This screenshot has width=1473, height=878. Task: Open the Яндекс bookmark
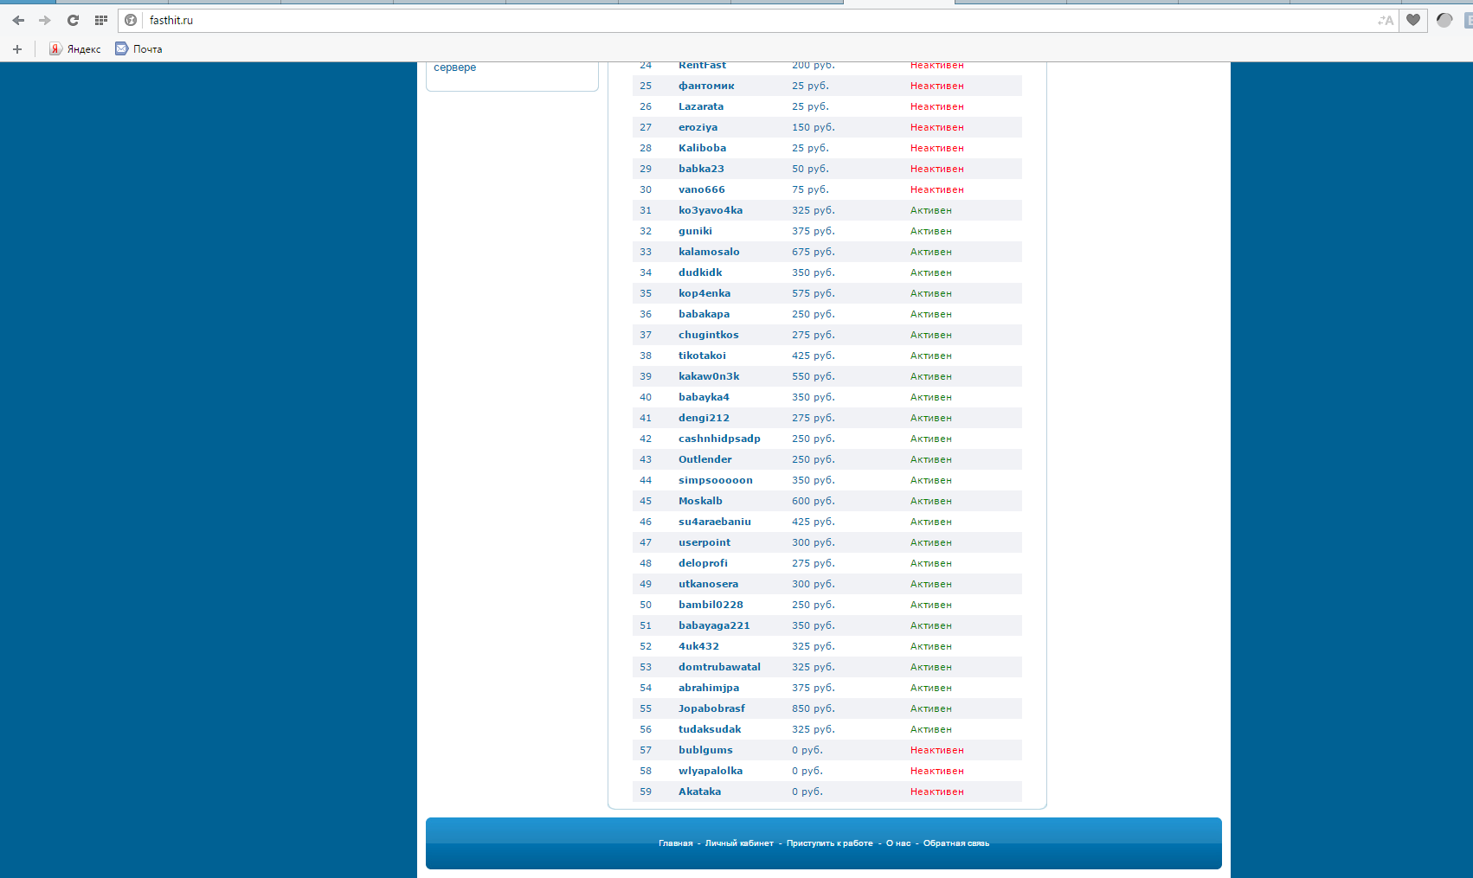tap(75, 49)
